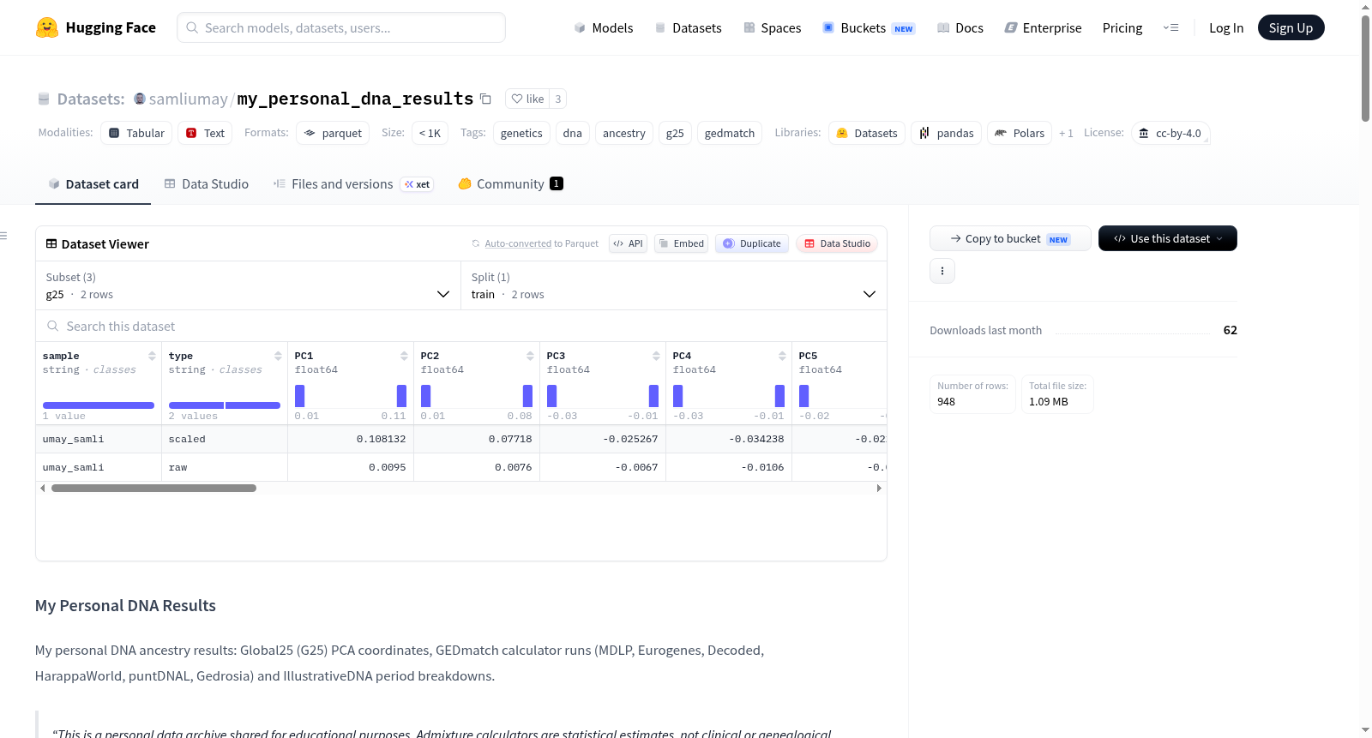1372x738 pixels.
Task: Click the main search box
Action: [341, 27]
